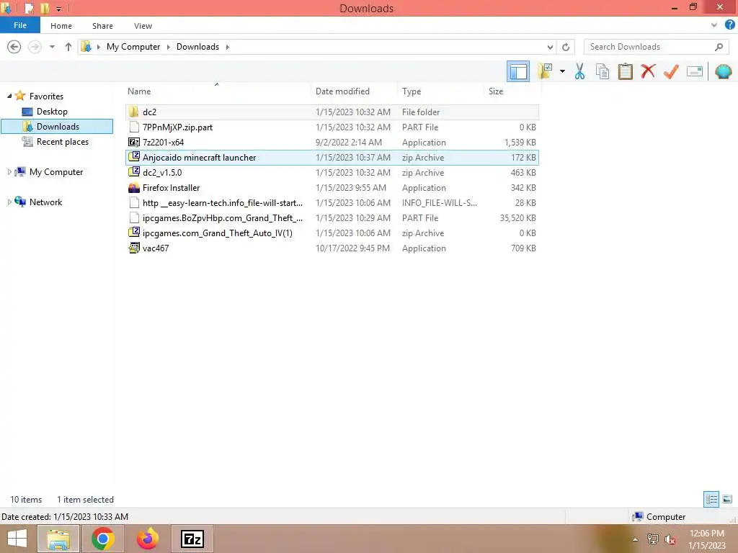Expand the ribbon with the chevron
Image resolution: width=738 pixels, height=553 pixels.
click(x=714, y=25)
